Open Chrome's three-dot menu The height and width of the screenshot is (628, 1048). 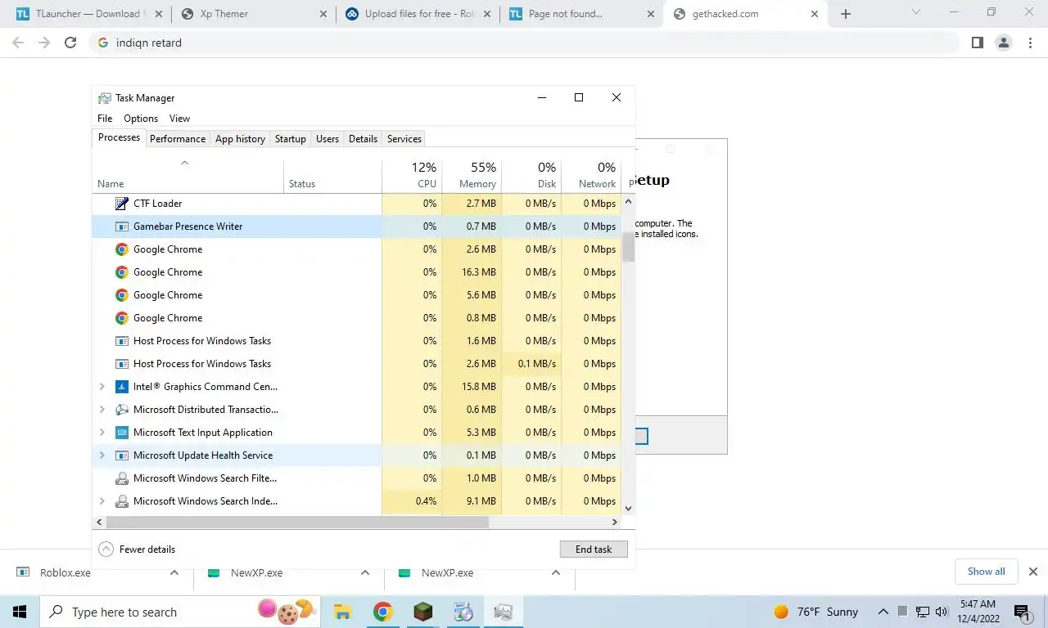[x=1030, y=43]
